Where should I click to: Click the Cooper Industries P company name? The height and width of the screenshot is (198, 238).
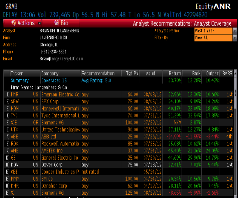point(60,172)
